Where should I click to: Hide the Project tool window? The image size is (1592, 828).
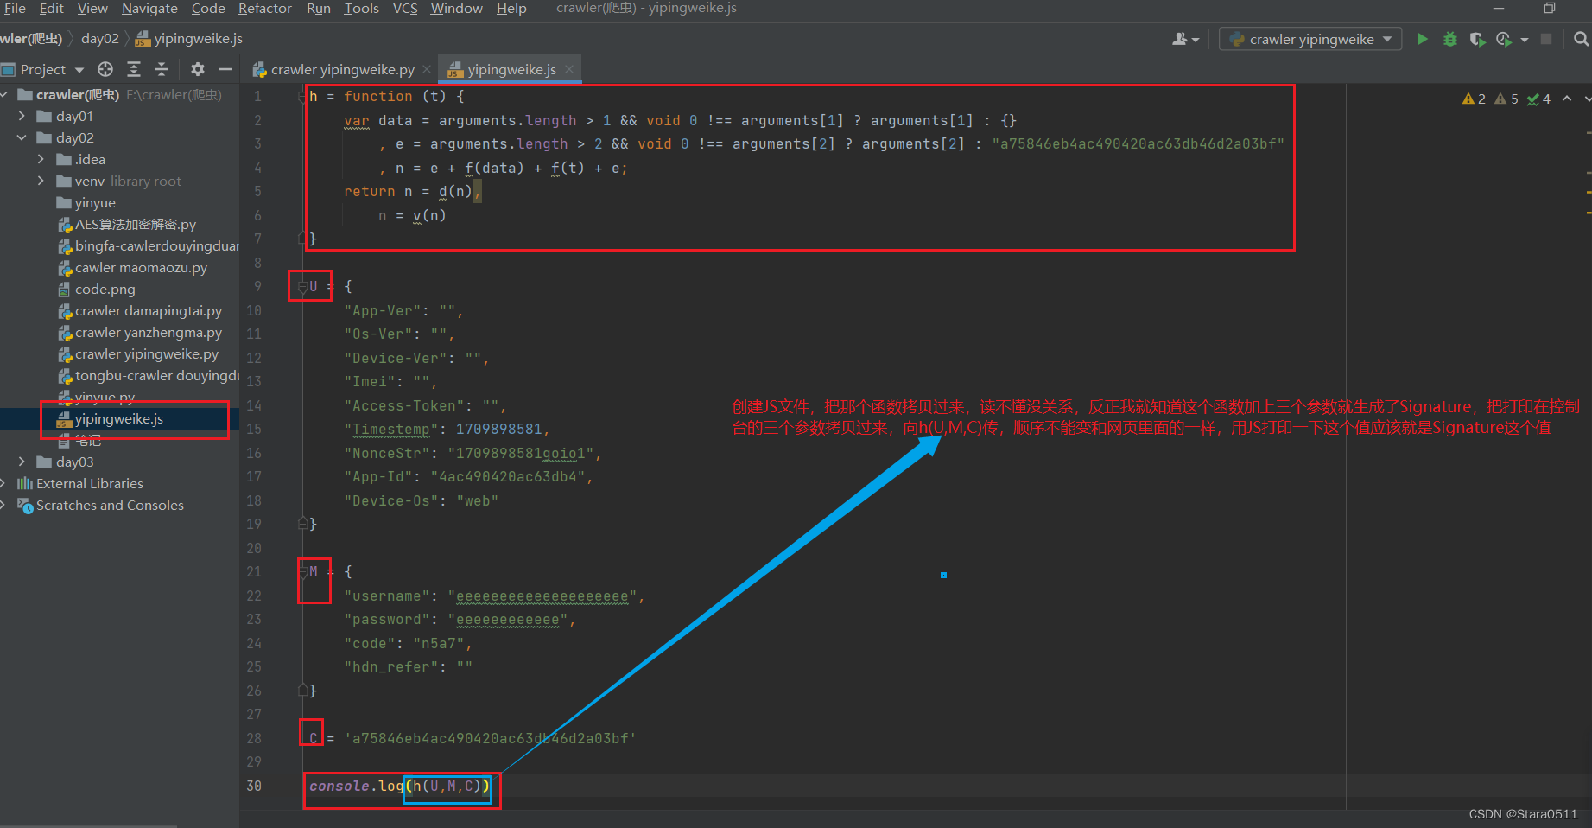coord(225,69)
